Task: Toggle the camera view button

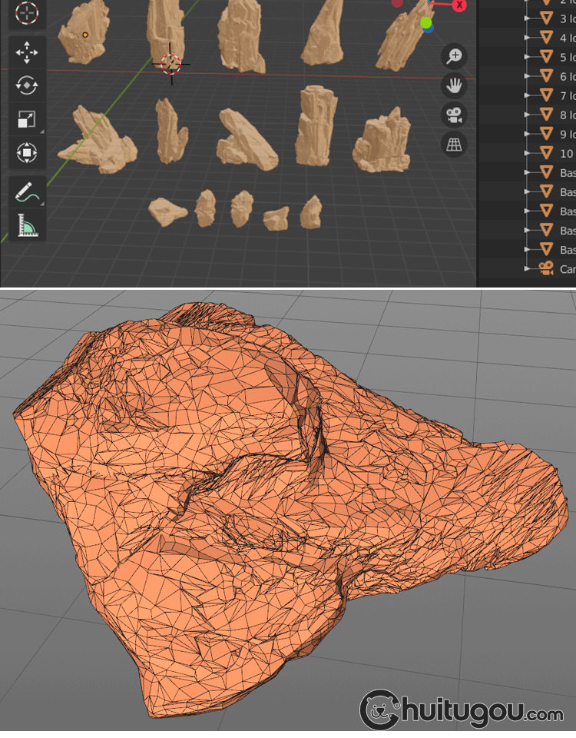Action: coord(455,115)
